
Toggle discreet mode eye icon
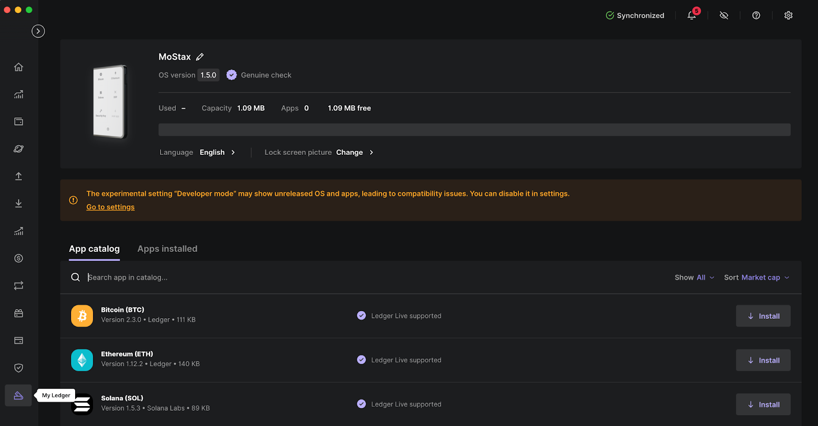click(x=724, y=15)
